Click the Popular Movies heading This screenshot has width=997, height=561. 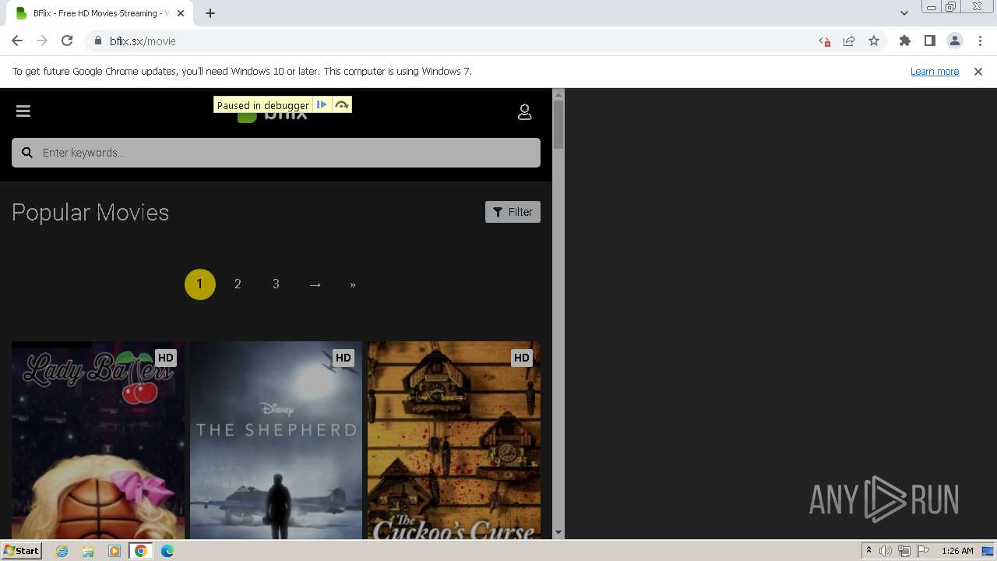pyautogui.click(x=90, y=213)
